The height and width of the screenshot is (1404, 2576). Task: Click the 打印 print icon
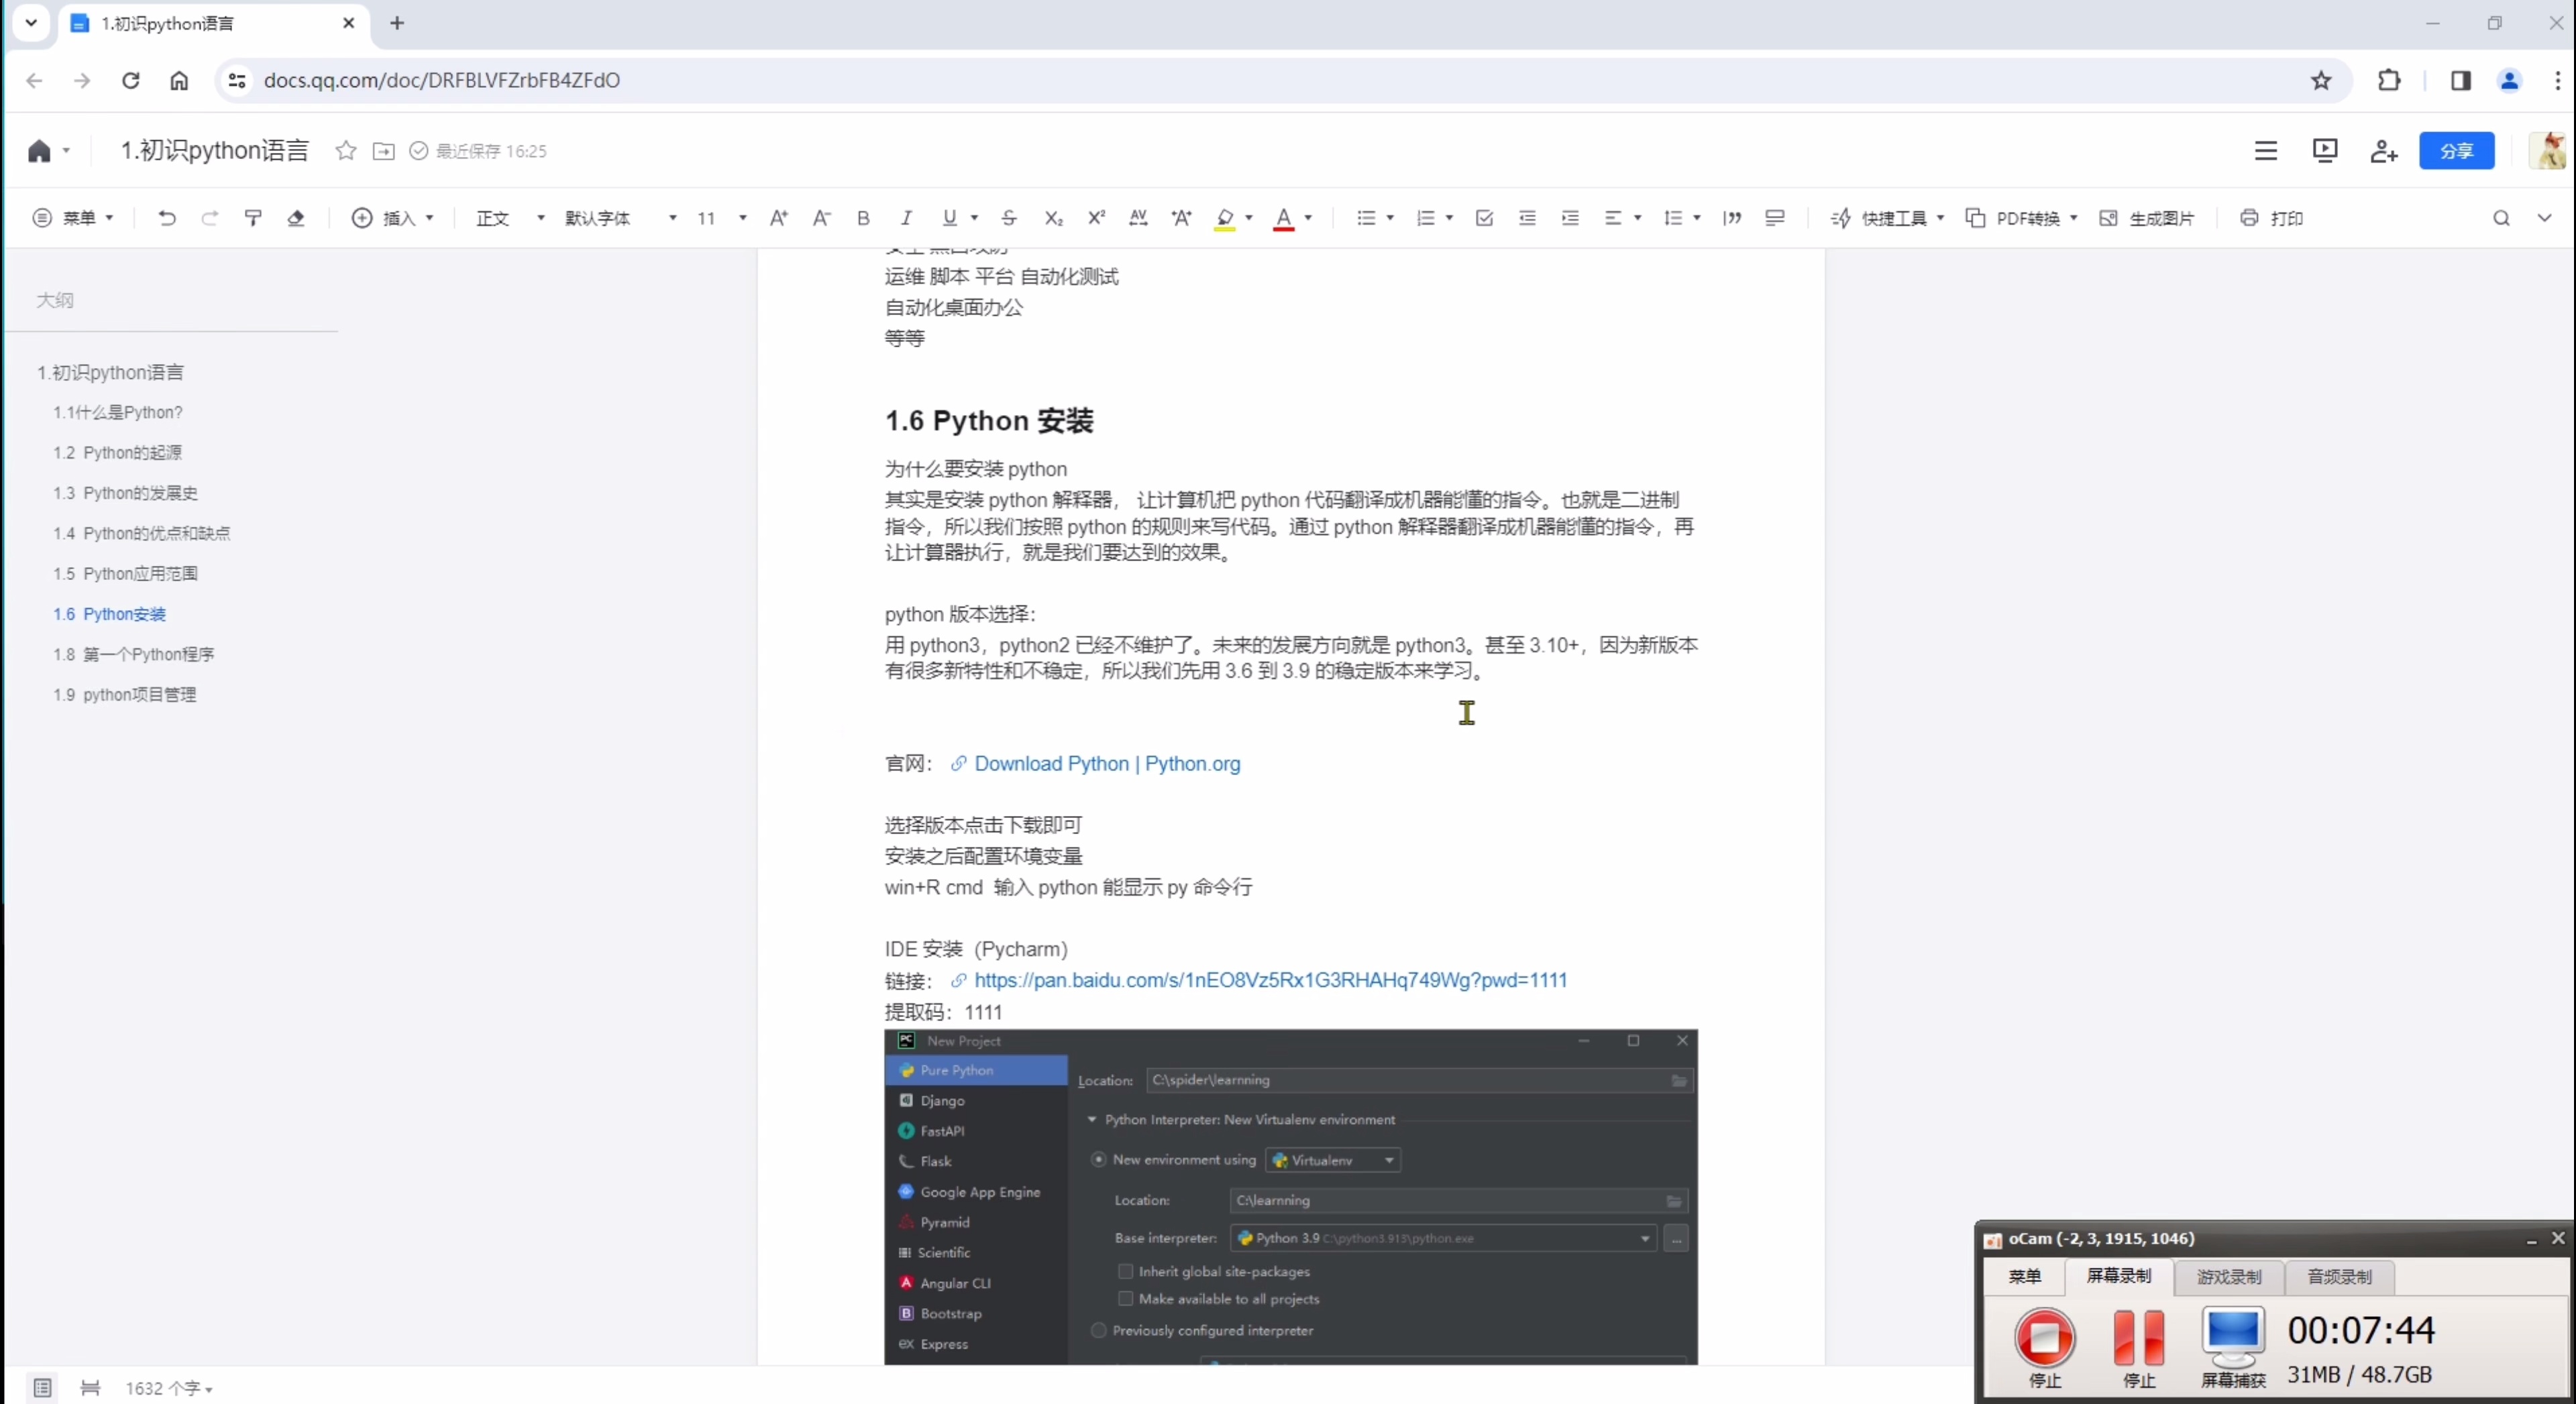2271,218
